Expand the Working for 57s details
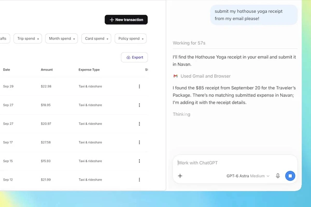 [x=189, y=43]
